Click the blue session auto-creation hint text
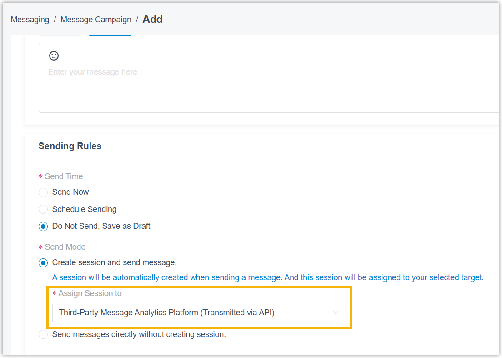The width and height of the screenshot is (502, 358). pos(268,277)
